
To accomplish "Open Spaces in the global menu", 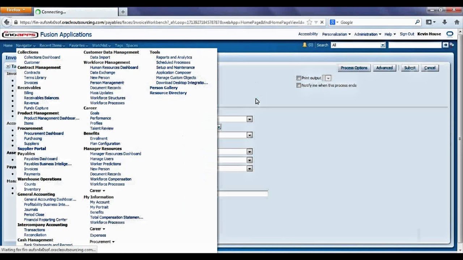I will (132, 45).
